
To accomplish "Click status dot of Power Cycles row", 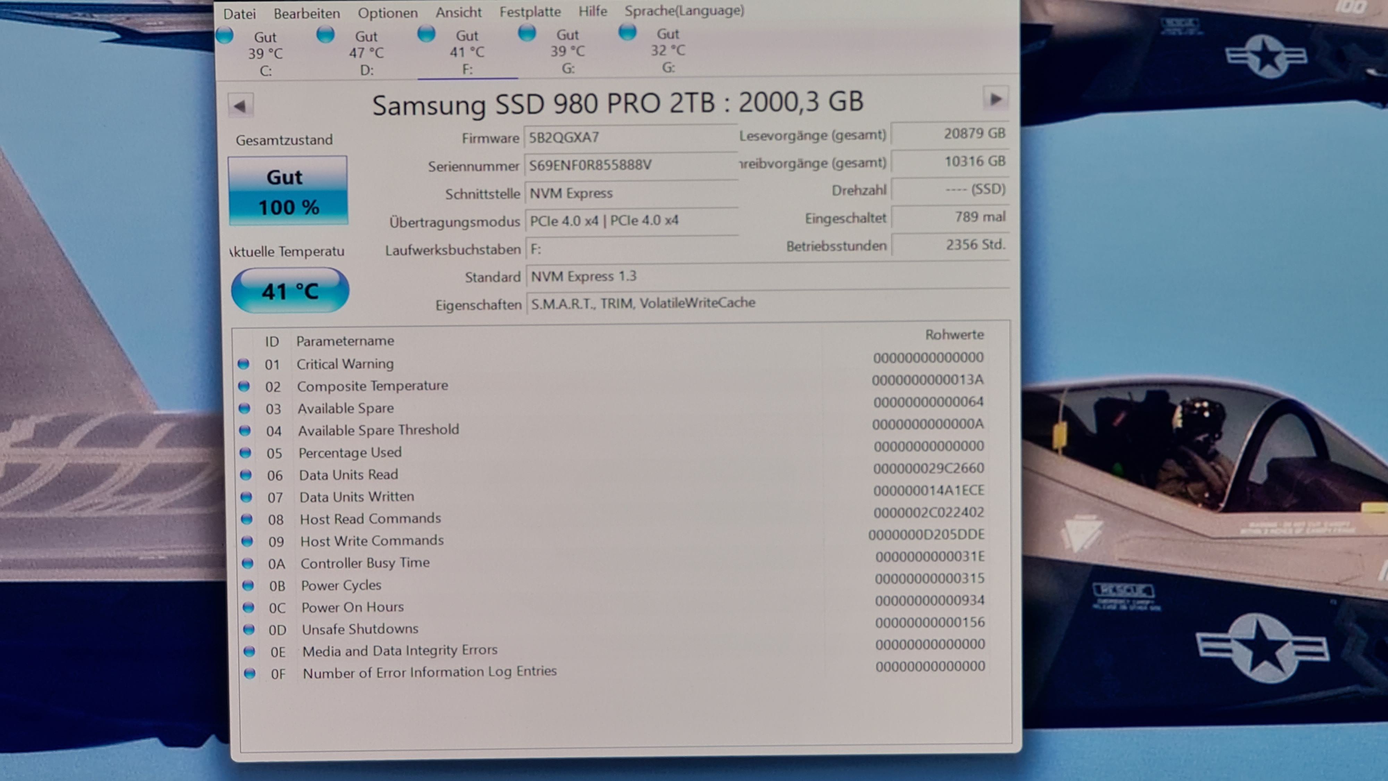I will point(248,585).
